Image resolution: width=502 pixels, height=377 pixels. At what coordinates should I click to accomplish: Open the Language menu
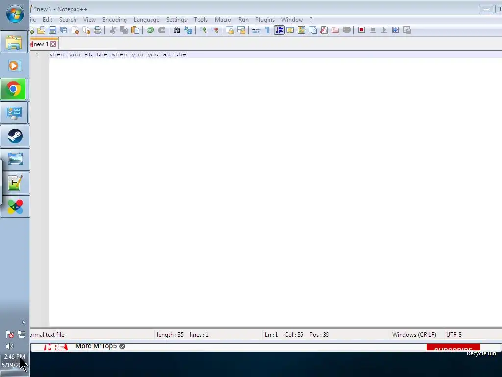click(x=147, y=20)
